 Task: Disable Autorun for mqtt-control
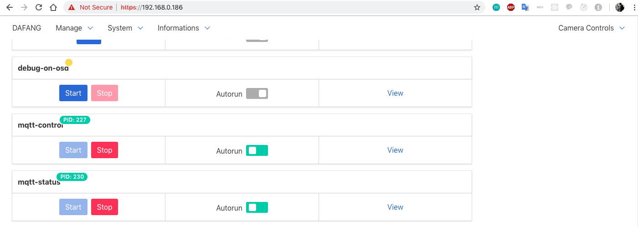[257, 150]
